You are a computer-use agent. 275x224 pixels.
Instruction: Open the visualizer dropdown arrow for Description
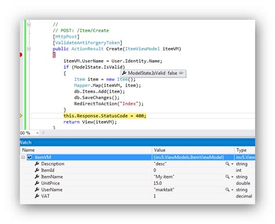(x=232, y=164)
